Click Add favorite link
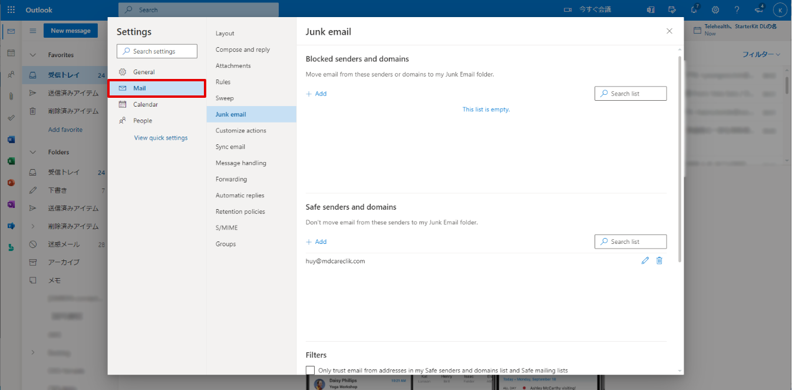The width and height of the screenshot is (792, 390). coord(65,130)
